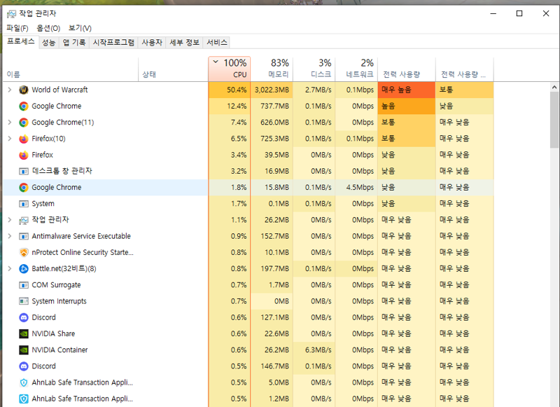Sort by the 네트워크 2% column header
This screenshot has height=407, width=560.
coord(356,69)
